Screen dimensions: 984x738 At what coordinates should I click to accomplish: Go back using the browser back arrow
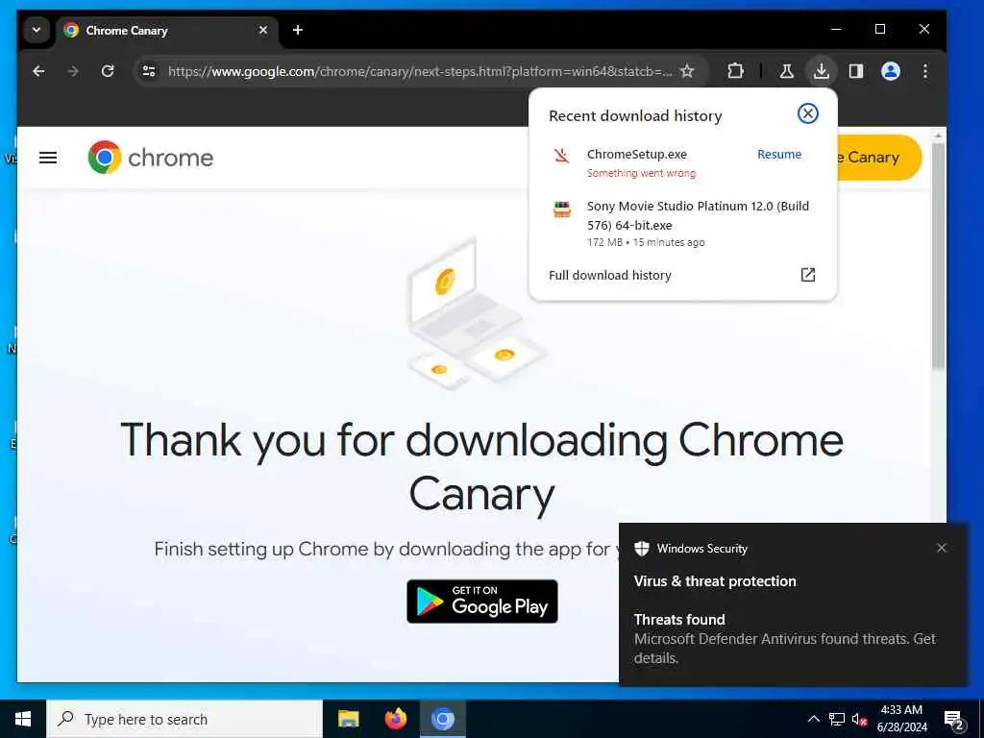38,71
